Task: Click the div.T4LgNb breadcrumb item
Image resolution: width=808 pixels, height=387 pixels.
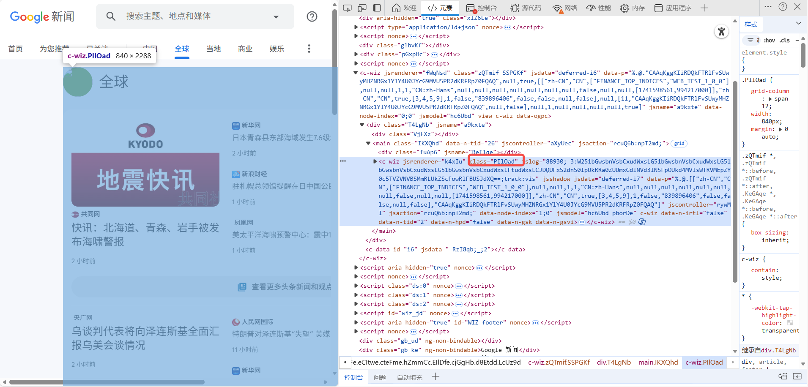Action: 614,362
